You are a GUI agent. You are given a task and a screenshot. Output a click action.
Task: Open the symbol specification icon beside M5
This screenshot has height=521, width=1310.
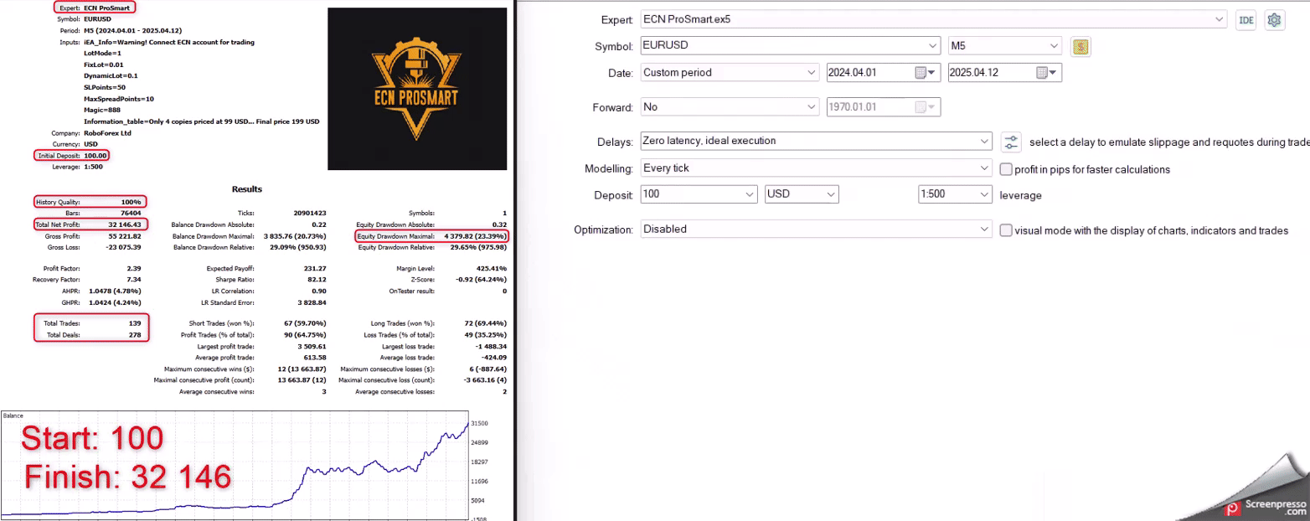tap(1080, 46)
